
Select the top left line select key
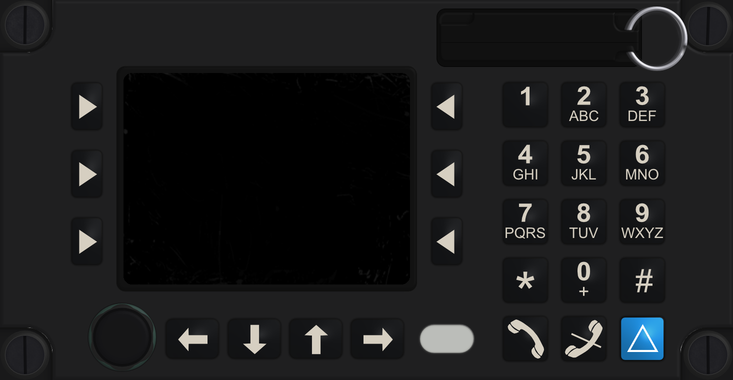(x=87, y=106)
